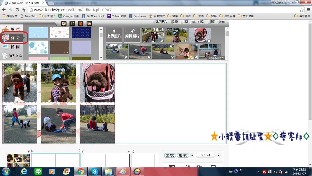Choose the dark blue dotted background
This screenshot has width=312, height=176.
click(x=81, y=32)
